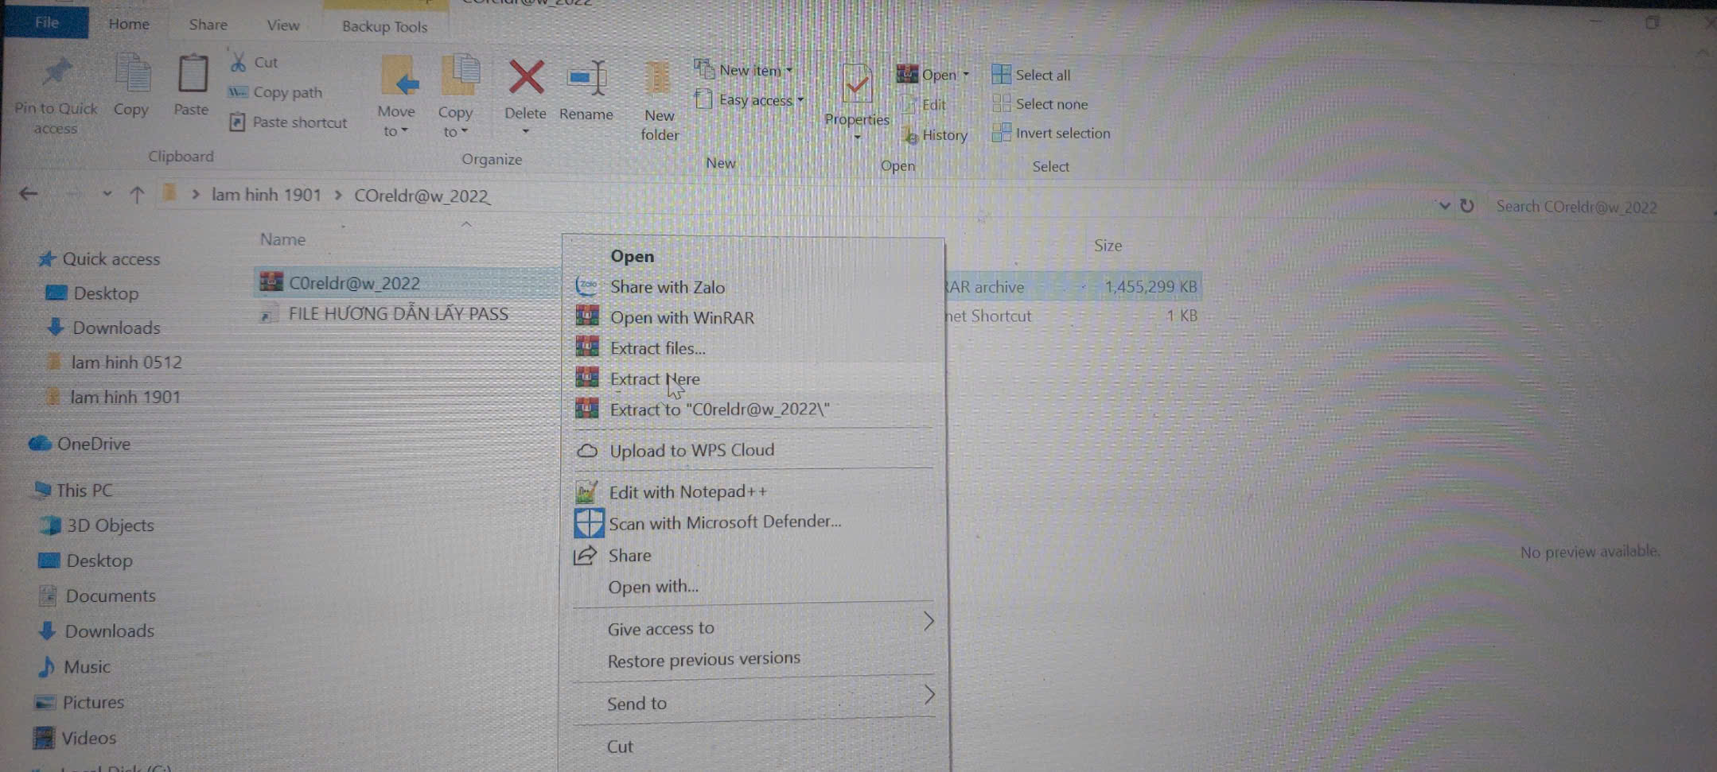Click the refresh icon beside address bar

pos(1467,206)
